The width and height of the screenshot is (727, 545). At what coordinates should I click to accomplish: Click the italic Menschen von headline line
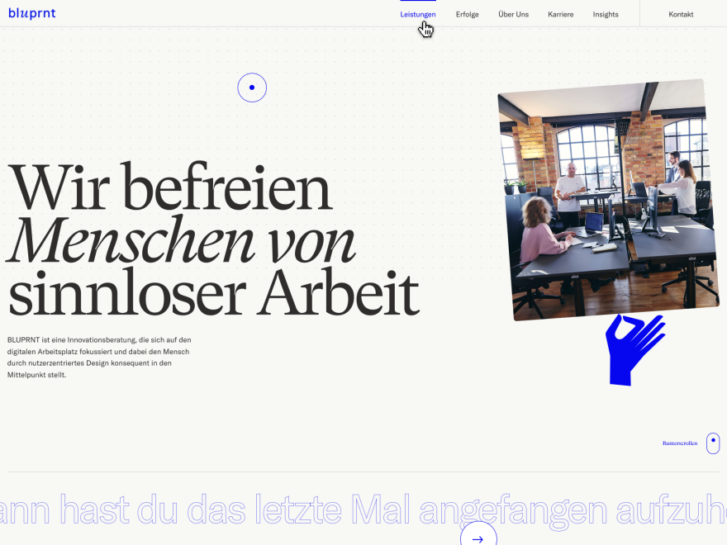(182, 241)
